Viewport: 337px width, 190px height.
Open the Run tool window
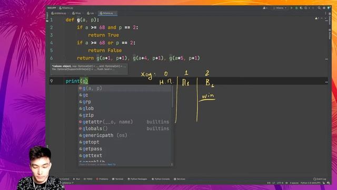pos(76,179)
